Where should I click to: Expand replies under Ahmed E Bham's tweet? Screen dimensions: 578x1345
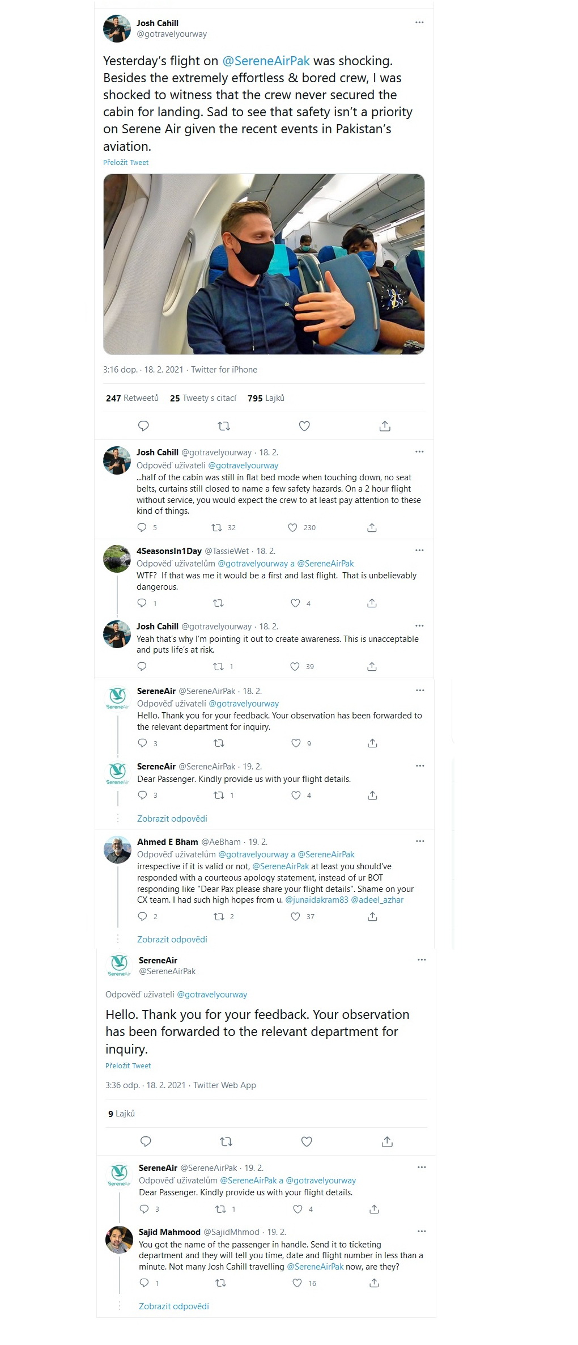[x=172, y=940]
